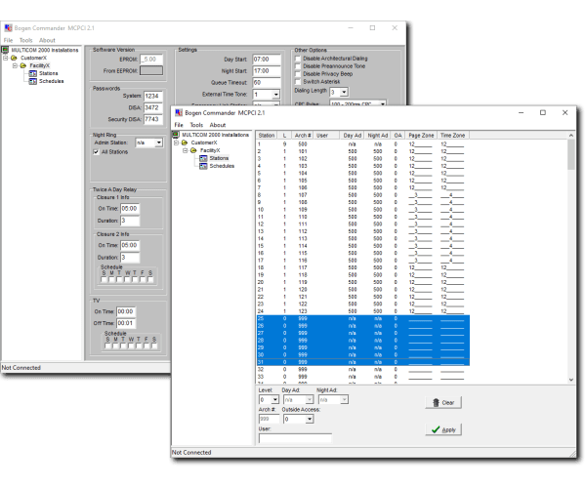Click Stations icon in back window tree

click(x=33, y=73)
